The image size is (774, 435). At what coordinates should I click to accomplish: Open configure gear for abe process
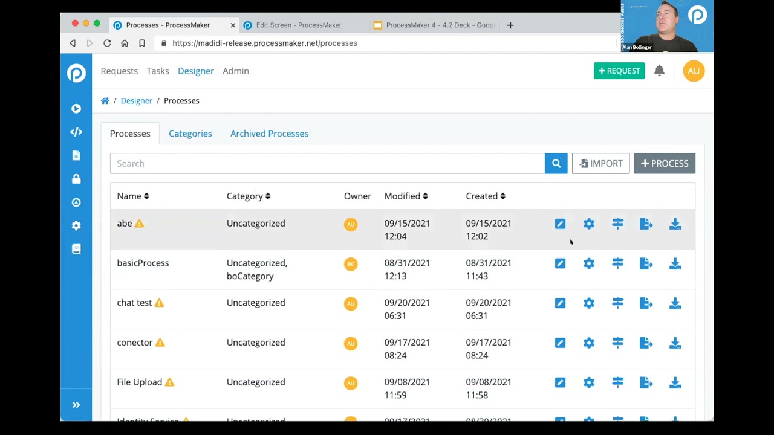point(589,224)
